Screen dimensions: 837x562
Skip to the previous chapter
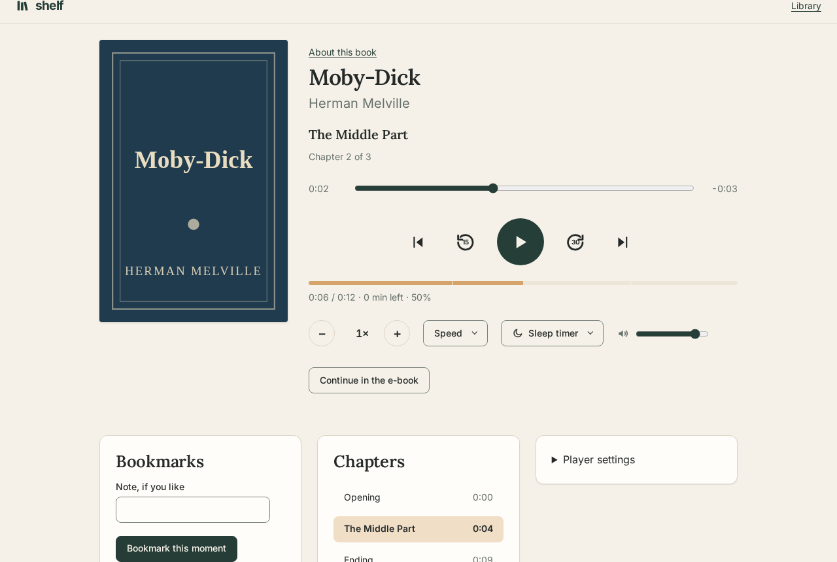click(x=418, y=242)
